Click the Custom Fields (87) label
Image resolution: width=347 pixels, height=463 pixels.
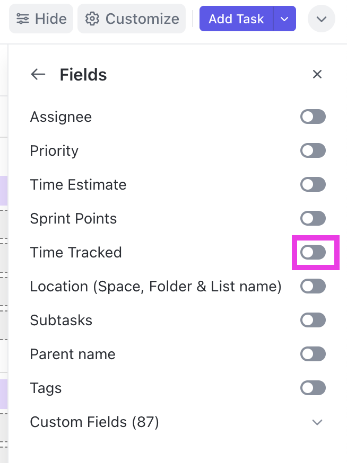94,422
